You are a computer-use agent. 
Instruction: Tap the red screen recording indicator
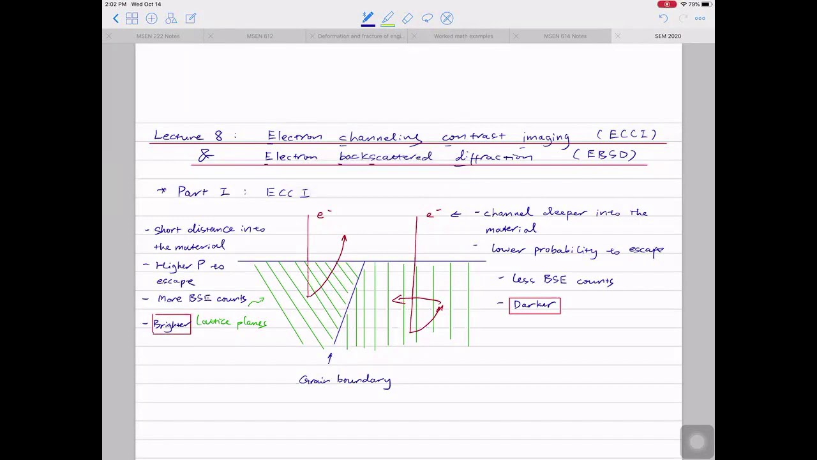pyautogui.click(x=667, y=4)
